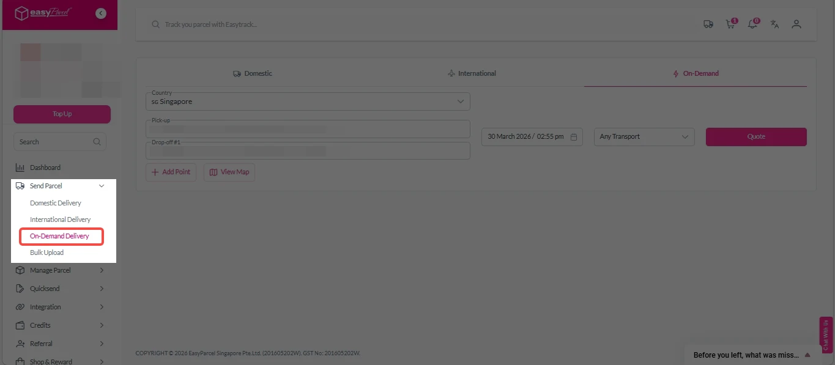Switch to the International tab

pyautogui.click(x=471, y=73)
